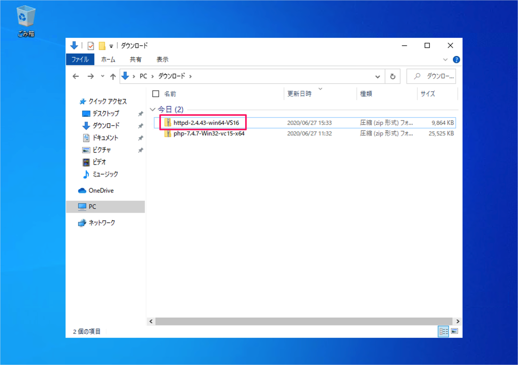Viewport: 518px width, 365px height.
Task: Unpin ドキュメント from Quick Access
Action: tap(141, 138)
